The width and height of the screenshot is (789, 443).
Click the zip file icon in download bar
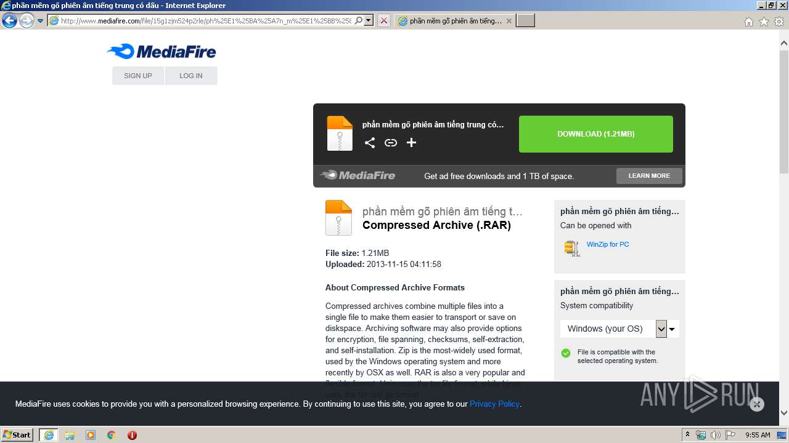click(x=340, y=134)
